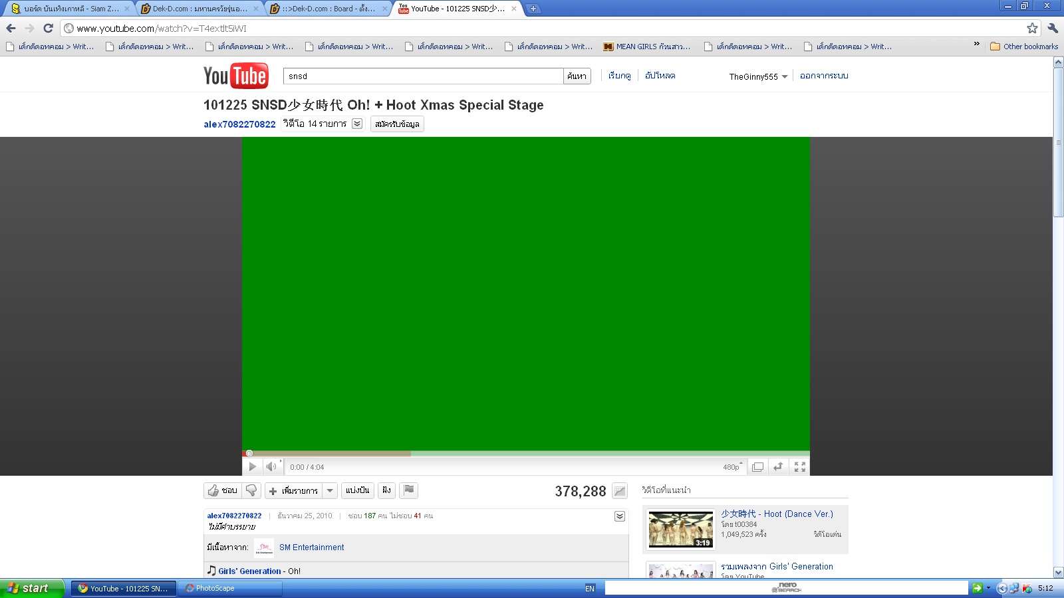Screen dimensions: 1064x598
Task: Click the YouTube logo
Action: (236, 76)
